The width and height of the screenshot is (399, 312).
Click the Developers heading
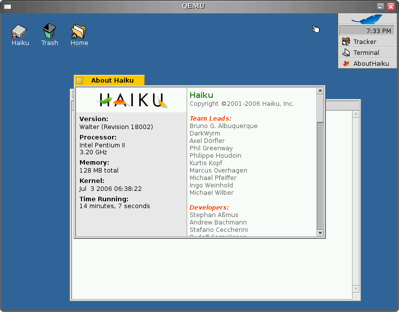coord(209,207)
